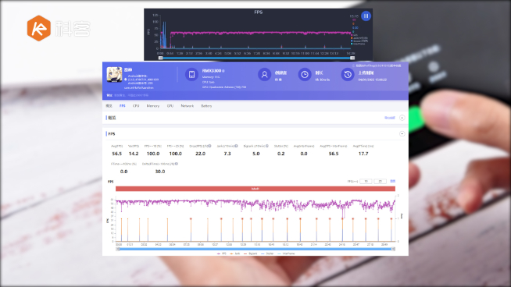Click the upload time history icon
Viewport: 511px width, 287px height.
click(348, 75)
